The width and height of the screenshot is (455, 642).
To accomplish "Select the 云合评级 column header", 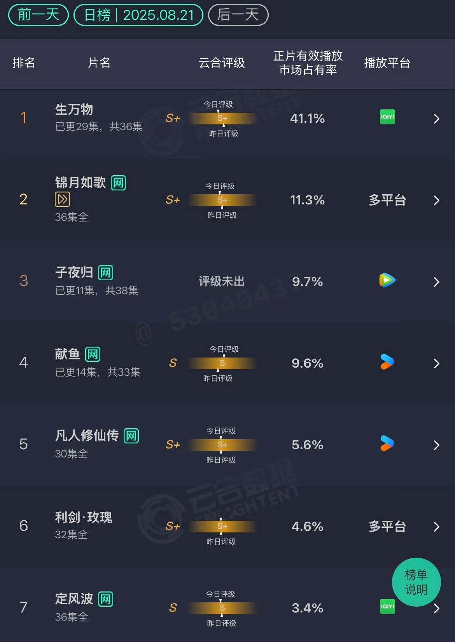I will click(222, 63).
